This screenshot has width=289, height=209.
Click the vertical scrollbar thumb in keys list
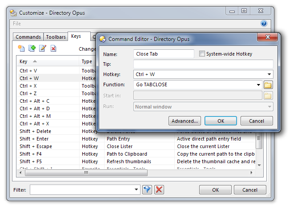point(259,141)
